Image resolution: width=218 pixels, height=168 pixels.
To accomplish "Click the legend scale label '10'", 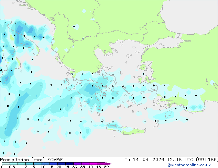I will pos(43,167).
